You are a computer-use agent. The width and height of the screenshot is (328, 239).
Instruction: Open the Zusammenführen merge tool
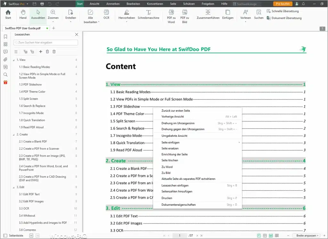tap(208, 15)
